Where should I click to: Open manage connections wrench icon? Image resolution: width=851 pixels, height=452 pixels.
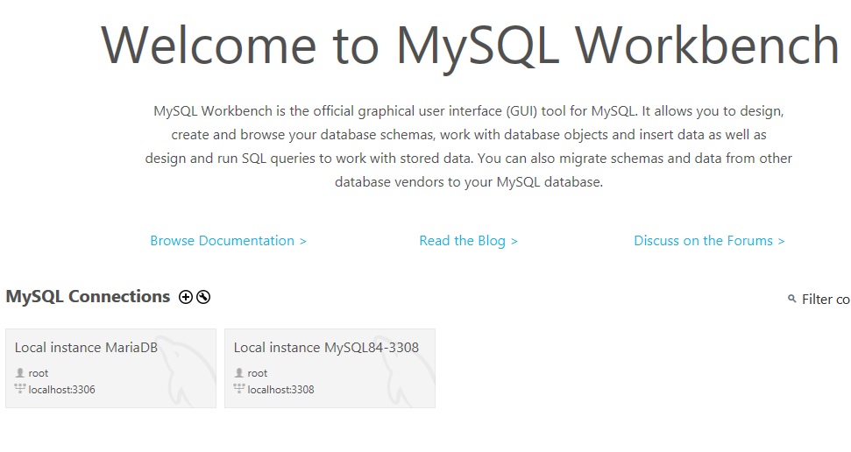pyautogui.click(x=203, y=297)
